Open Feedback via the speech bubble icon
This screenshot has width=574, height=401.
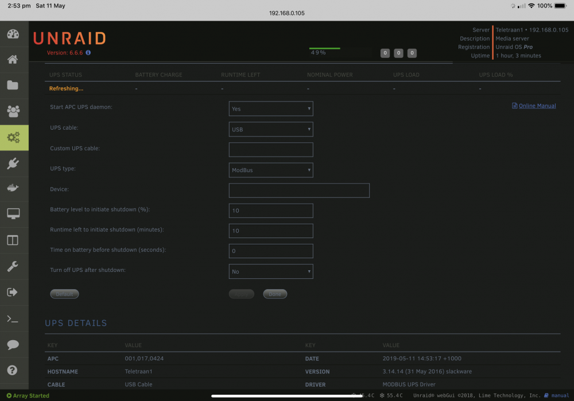click(x=13, y=345)
